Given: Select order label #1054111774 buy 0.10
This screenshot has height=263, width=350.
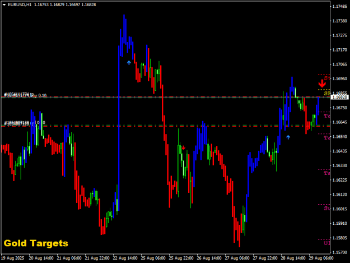Looking at the screenshot, I should point(25,95).
